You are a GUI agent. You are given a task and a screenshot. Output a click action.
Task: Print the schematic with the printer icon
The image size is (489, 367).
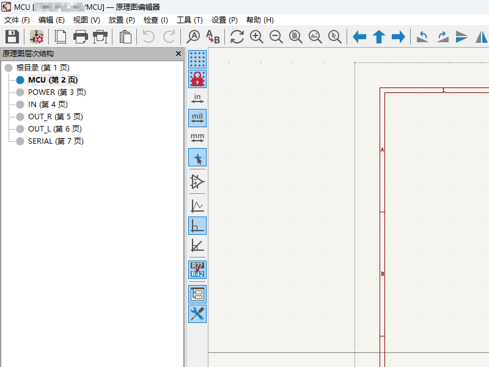(81, 37)
